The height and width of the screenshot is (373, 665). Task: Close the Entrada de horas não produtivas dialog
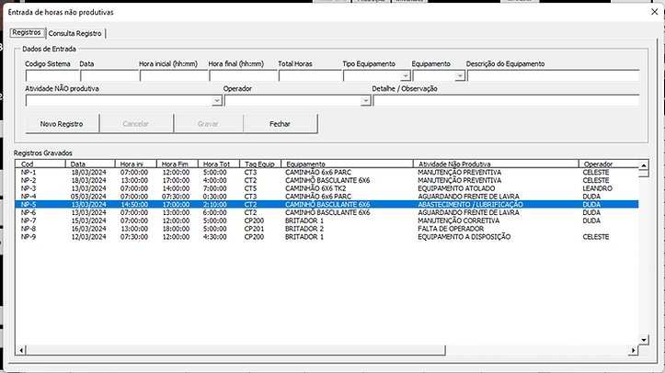(654, 12)
